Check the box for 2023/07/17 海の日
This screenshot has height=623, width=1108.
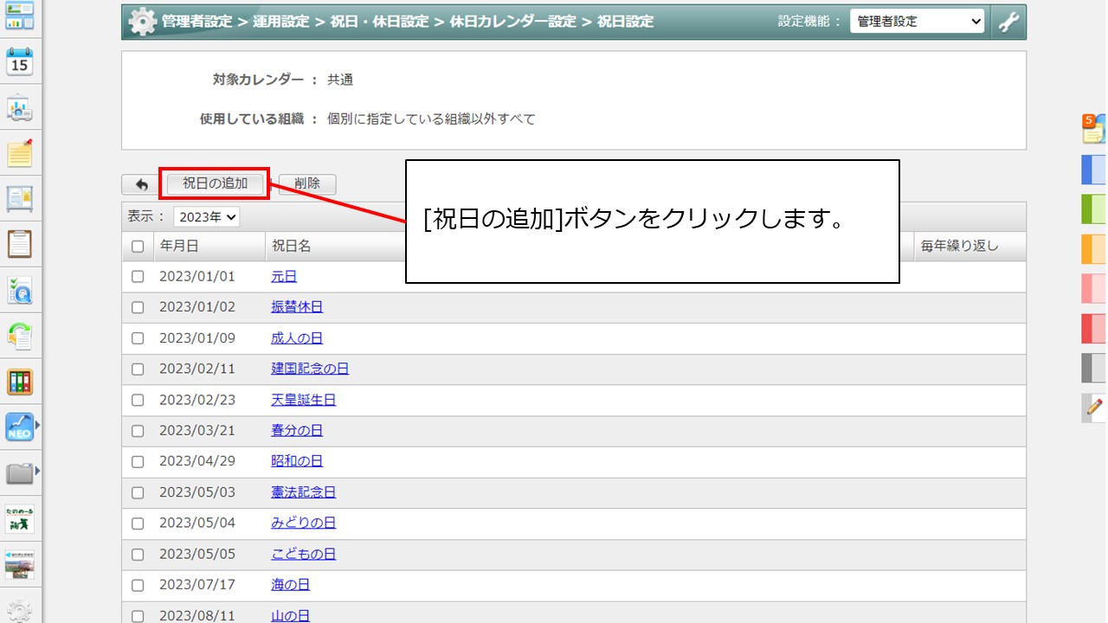coord(138,585)
